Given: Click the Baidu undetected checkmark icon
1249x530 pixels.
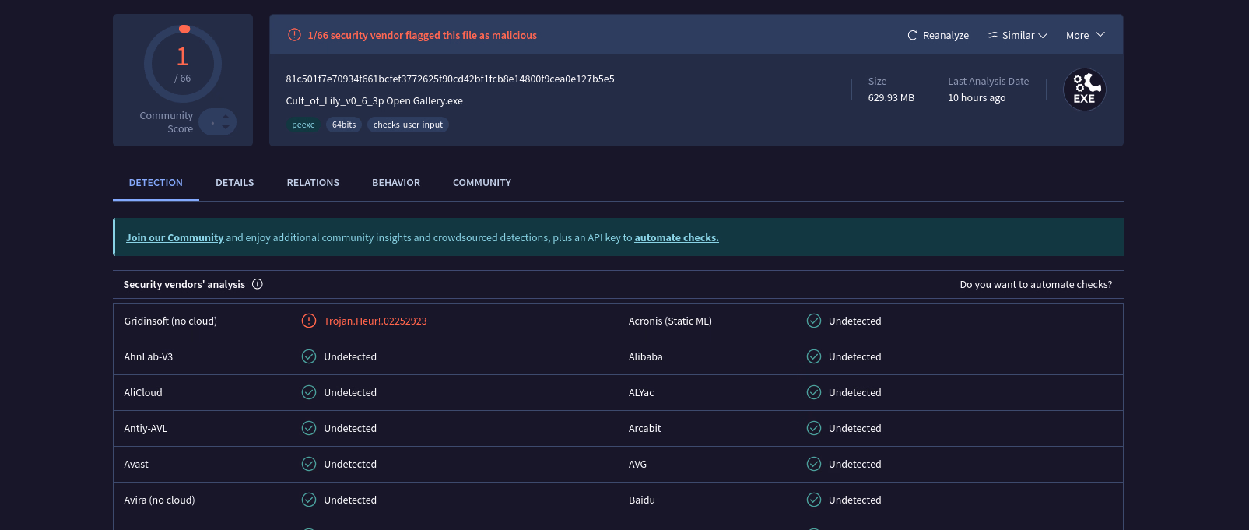Looking at the screenshot, I should tap(814, 500).
